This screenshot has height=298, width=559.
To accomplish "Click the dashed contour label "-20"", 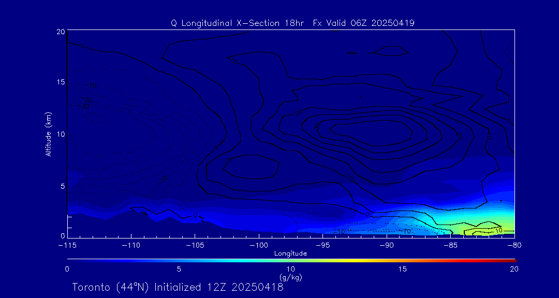I will coord(87,100).
